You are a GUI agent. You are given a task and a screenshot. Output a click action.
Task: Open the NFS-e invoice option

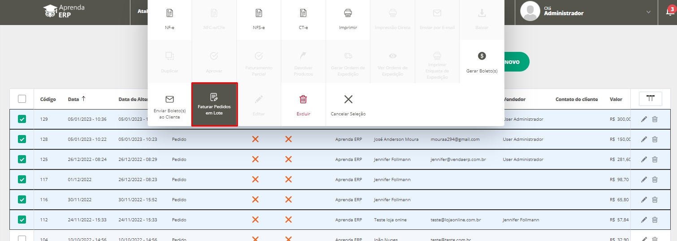(259, 13)
